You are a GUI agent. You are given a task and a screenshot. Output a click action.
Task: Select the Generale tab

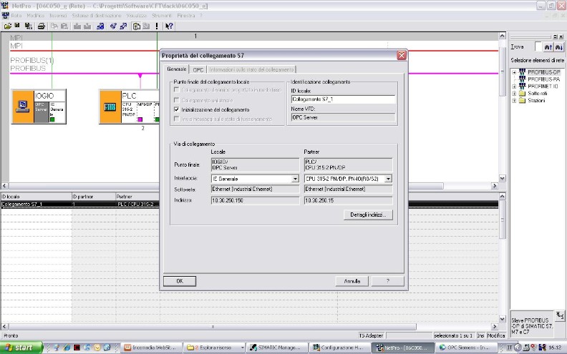tap(177, 69)
